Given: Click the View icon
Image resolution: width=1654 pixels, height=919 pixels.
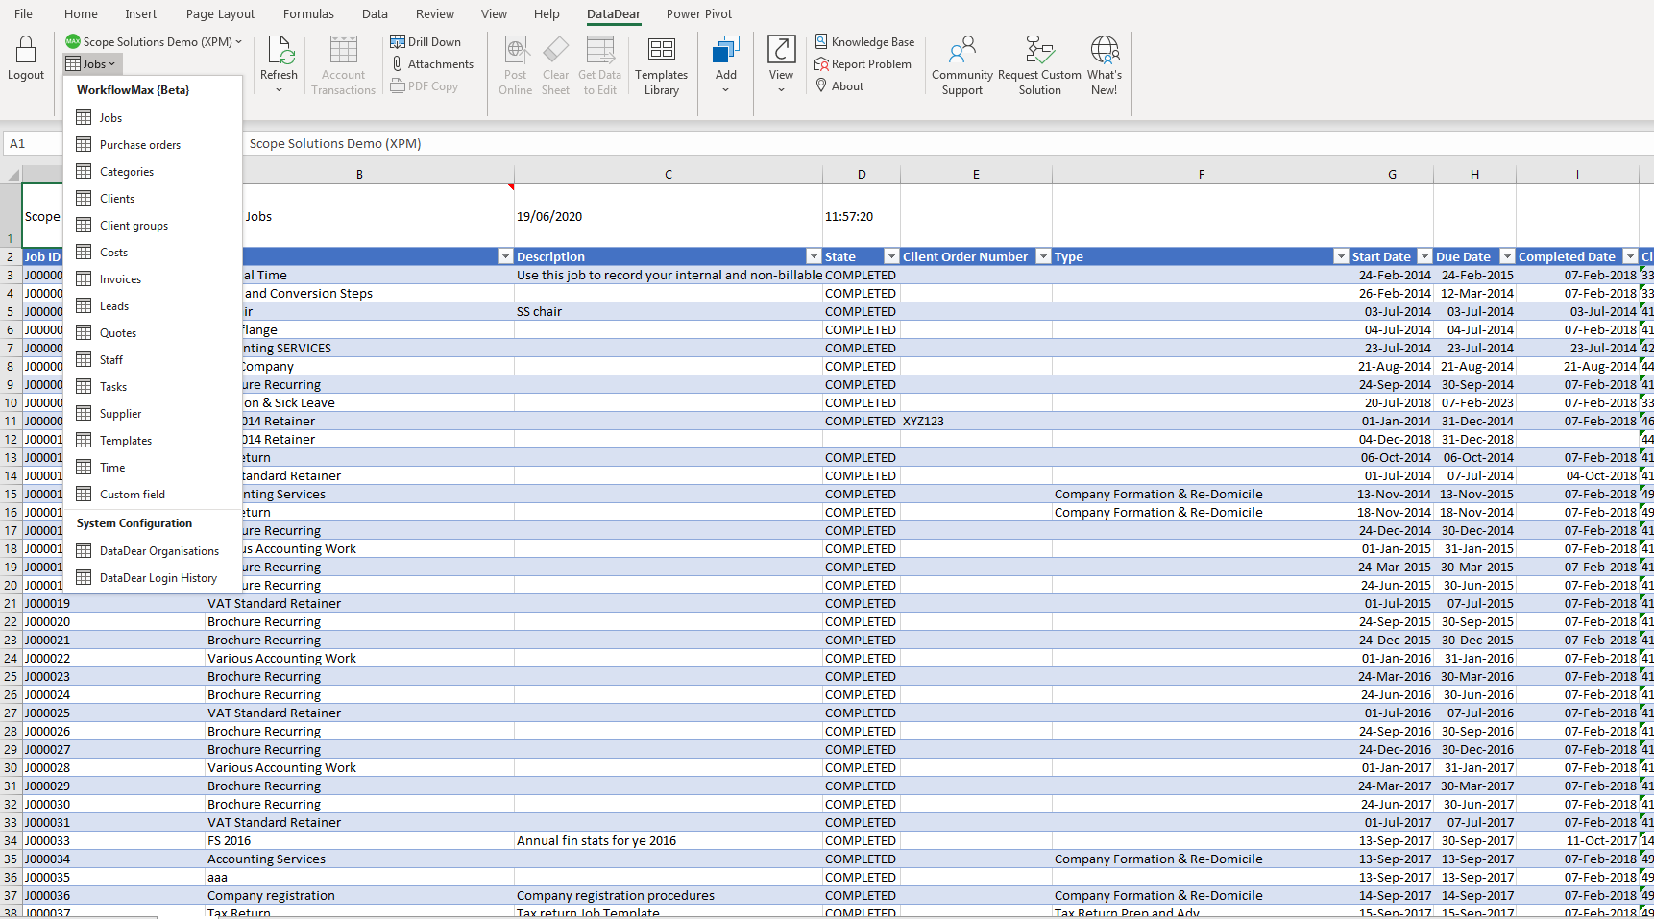Looking at the screenshot, I should pos(781,50).
